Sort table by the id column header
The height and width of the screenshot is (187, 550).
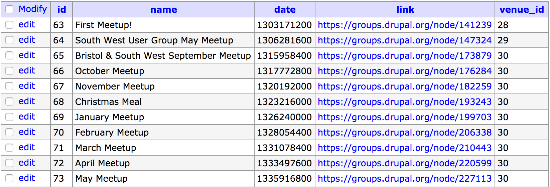coord(61,10)
